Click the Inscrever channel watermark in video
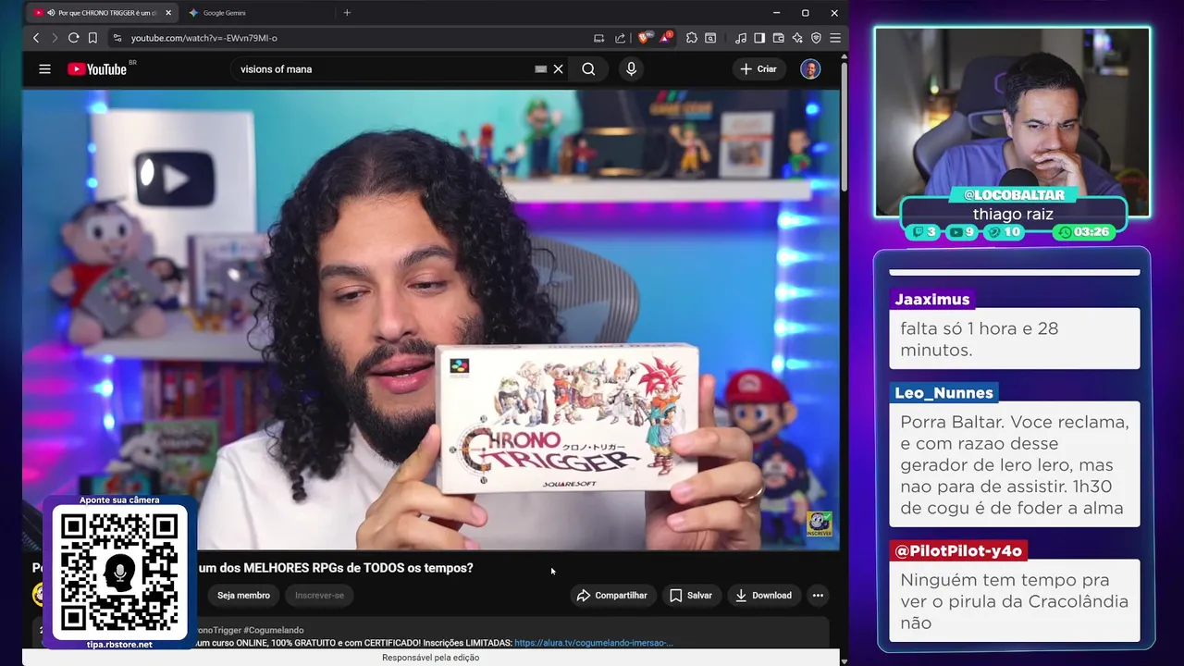 820,524
